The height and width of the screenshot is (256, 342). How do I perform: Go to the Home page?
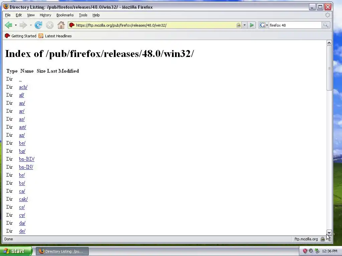point(61,25)
